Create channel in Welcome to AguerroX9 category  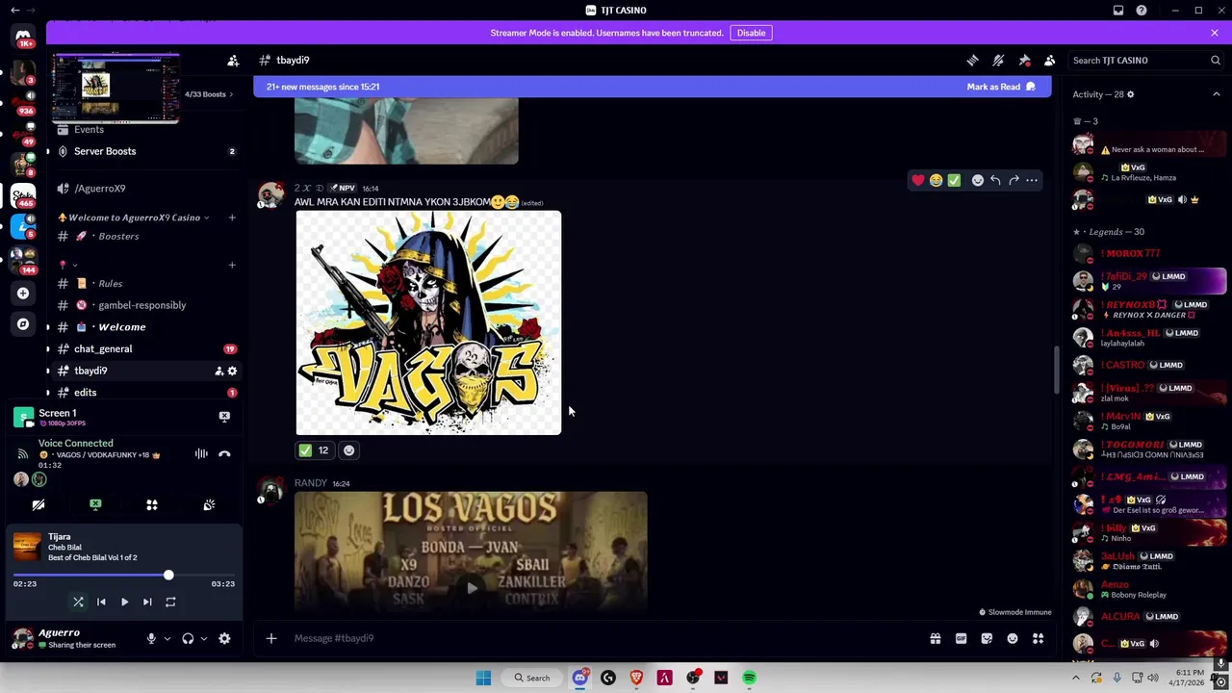coord(232,218)
